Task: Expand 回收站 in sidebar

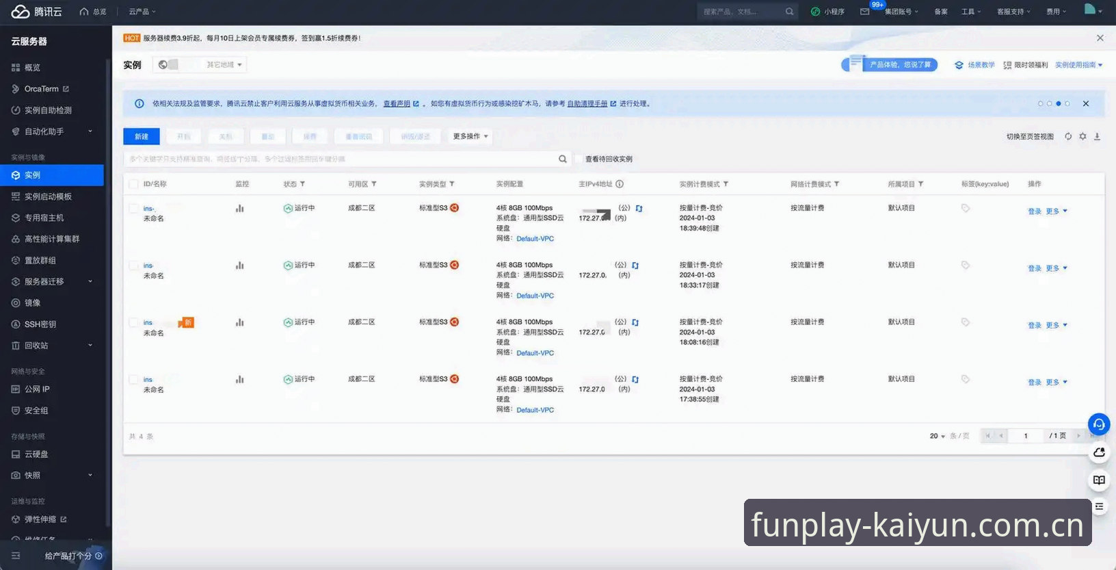Action: (x=90, y=346)
